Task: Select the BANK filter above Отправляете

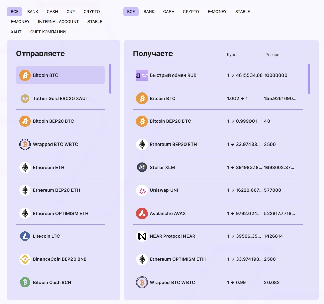Action: [x=33, y=12]
